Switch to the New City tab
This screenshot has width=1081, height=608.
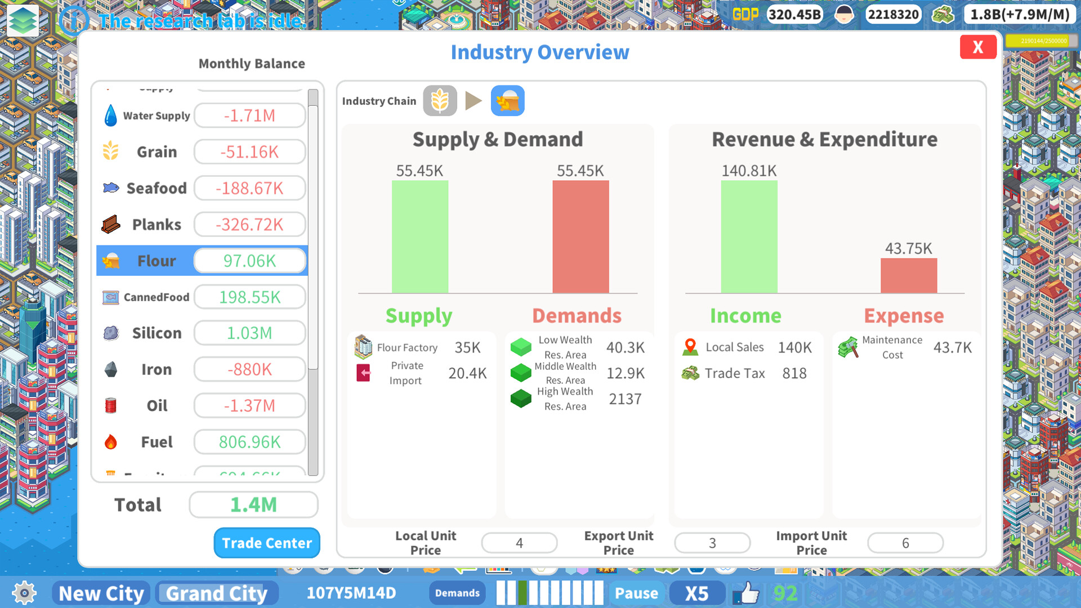101,593
